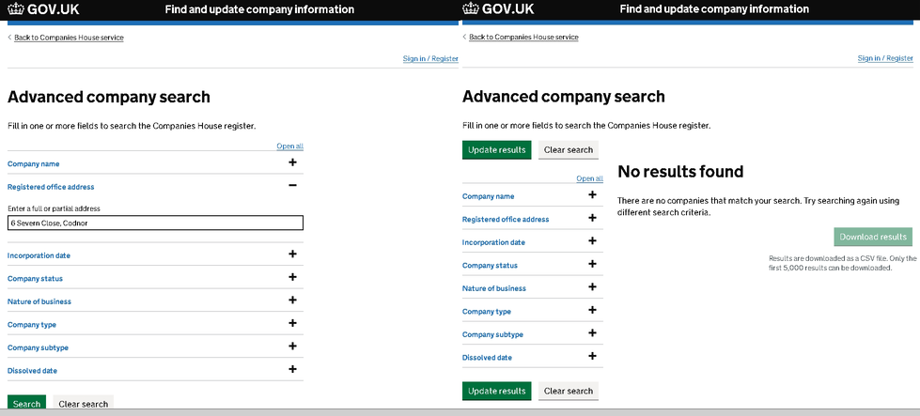920x416 pixels.
Task: Click the plus icon beside Registered office address in the results page
Action: pyautogui.click(x=592, y=219)
